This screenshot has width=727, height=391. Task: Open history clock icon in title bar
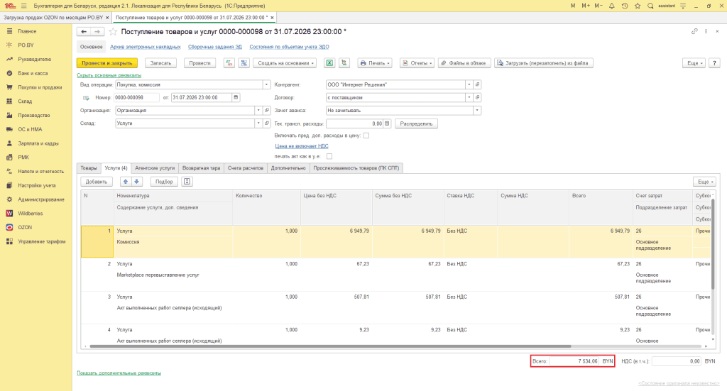point(625,6)
